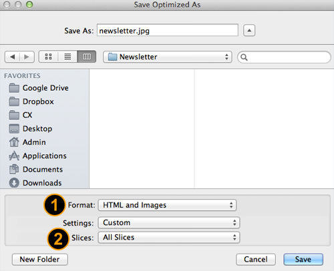This screenshot has width=334, height=271.
Task: Go back with the left arrow button
Action: 12,57
